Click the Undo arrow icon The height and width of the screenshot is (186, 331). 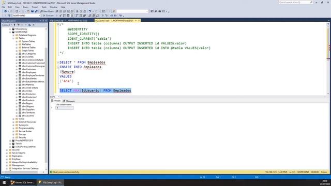pyautogui.click(x=90, y=11)
